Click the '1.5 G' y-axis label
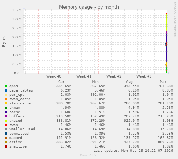Viewport: 178px width, 159px height. tap(17, 46)
